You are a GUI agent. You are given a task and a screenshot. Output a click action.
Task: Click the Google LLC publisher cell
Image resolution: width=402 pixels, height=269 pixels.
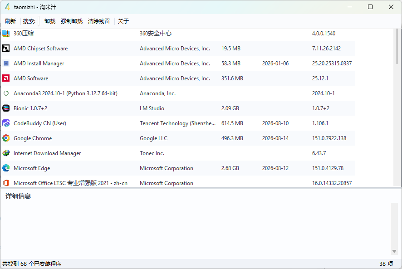pos(153,138)
